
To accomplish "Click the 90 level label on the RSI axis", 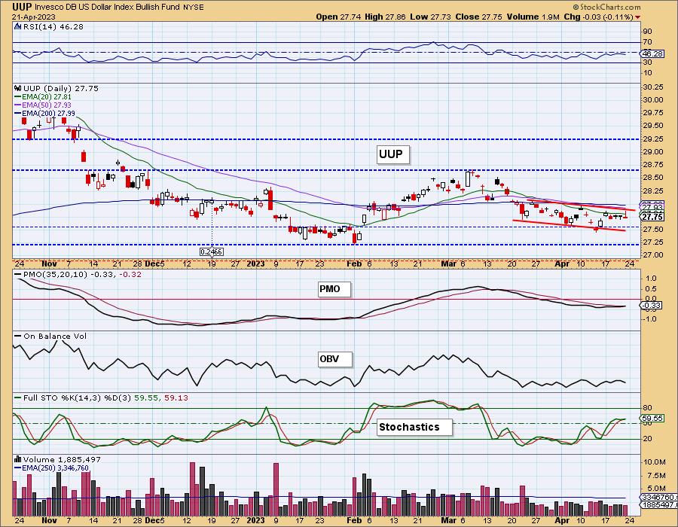I will (648, 31).
